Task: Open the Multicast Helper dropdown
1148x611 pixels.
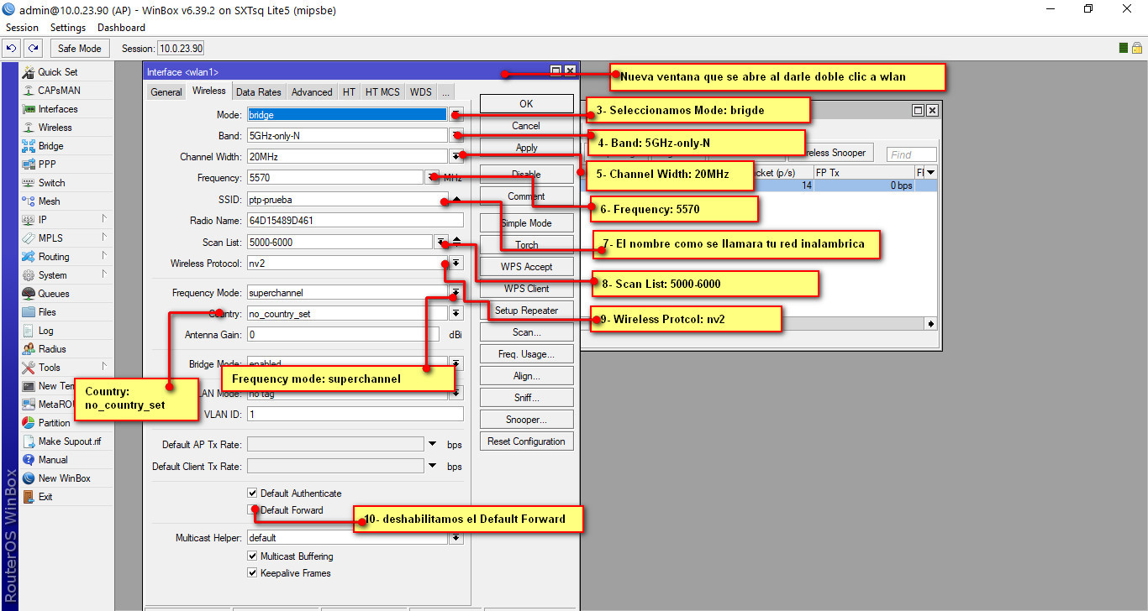Action: click(x=456, y=538)
